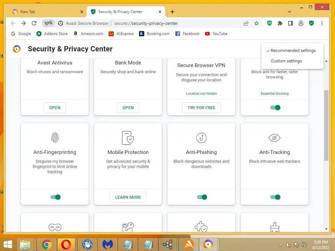The image size is (335, 251).
Task: Click the Anti-Tracking crossed eye icon
Action: point(274,138)
